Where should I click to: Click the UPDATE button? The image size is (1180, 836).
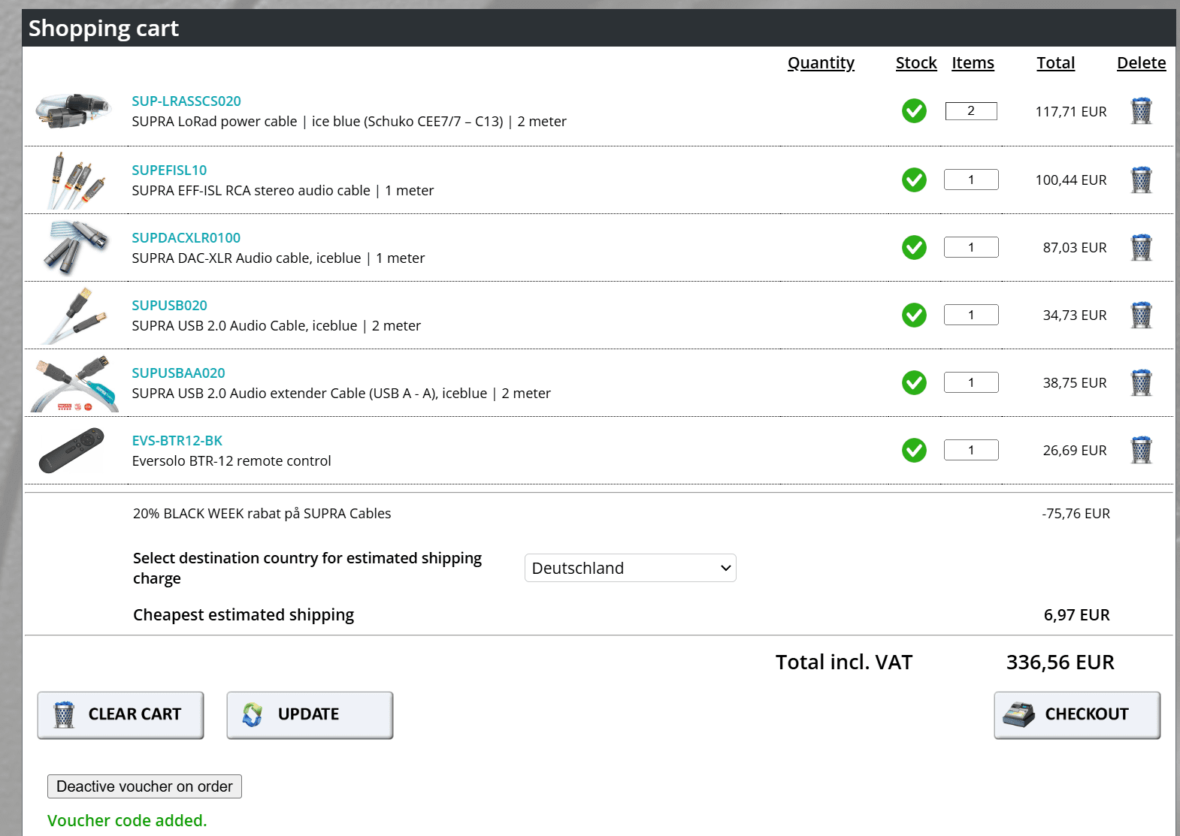click(310, 715)
